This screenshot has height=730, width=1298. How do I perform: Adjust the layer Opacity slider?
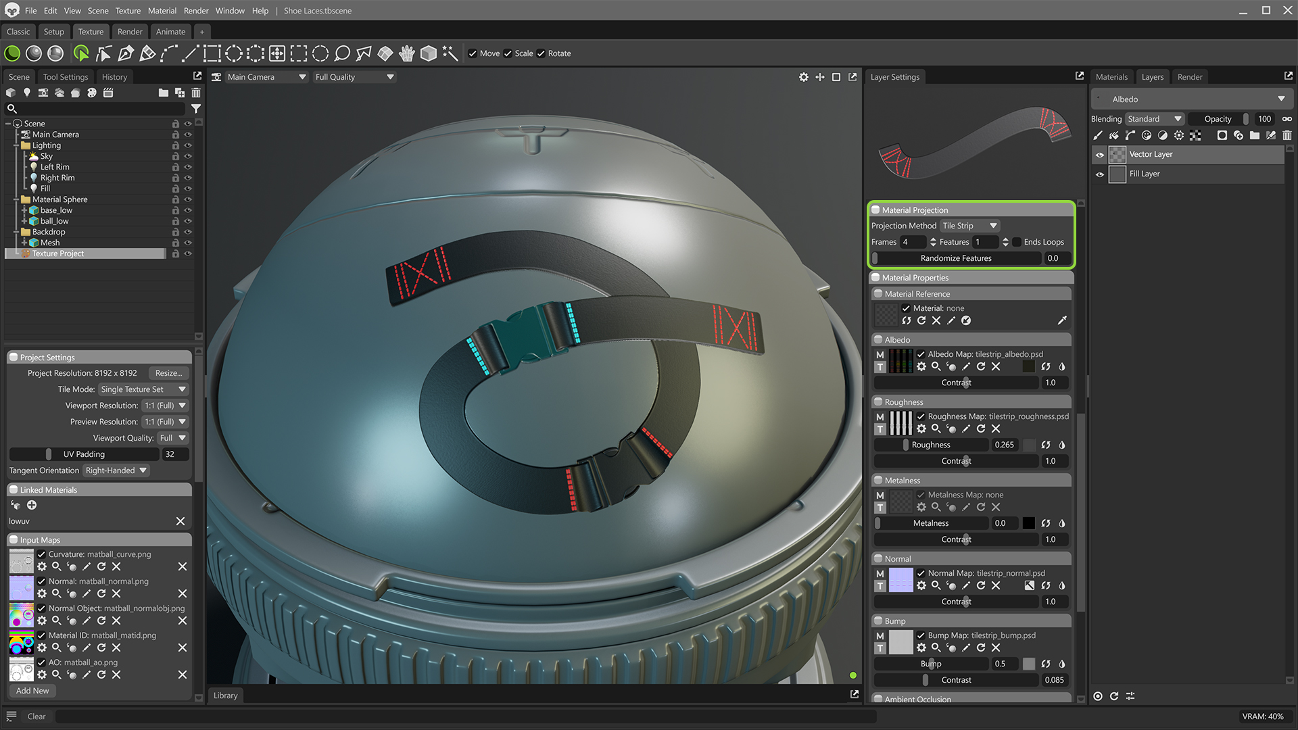point(1218,119)
